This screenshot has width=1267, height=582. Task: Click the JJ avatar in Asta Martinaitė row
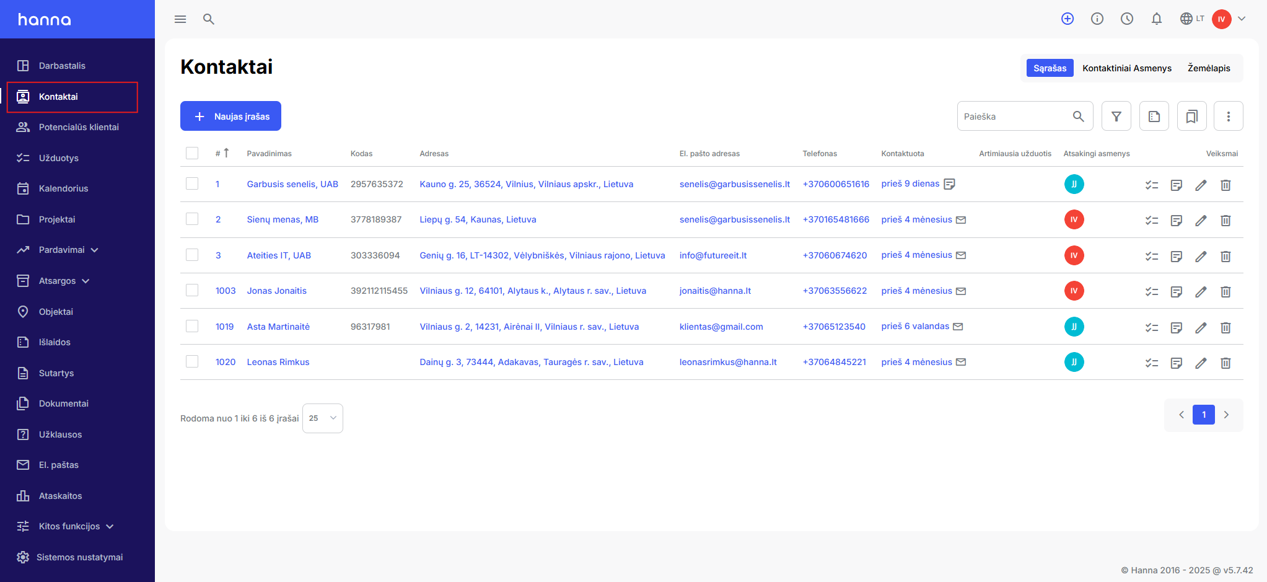(x=1074, y=327)
